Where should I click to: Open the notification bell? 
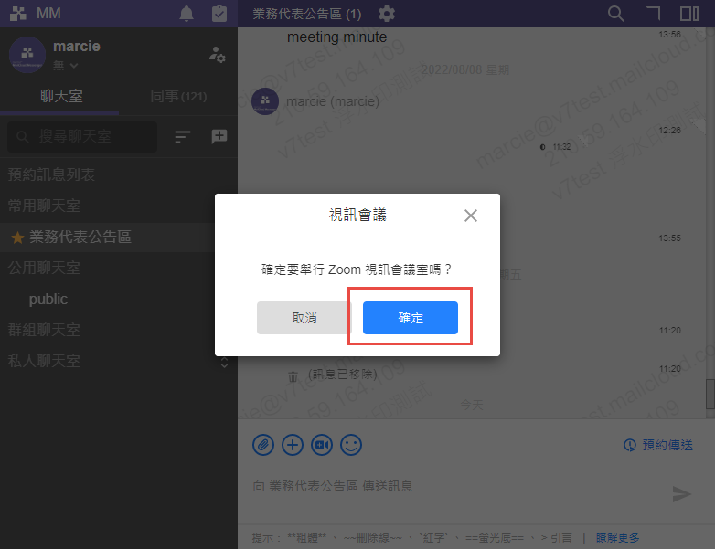click(x=186, y=14)
